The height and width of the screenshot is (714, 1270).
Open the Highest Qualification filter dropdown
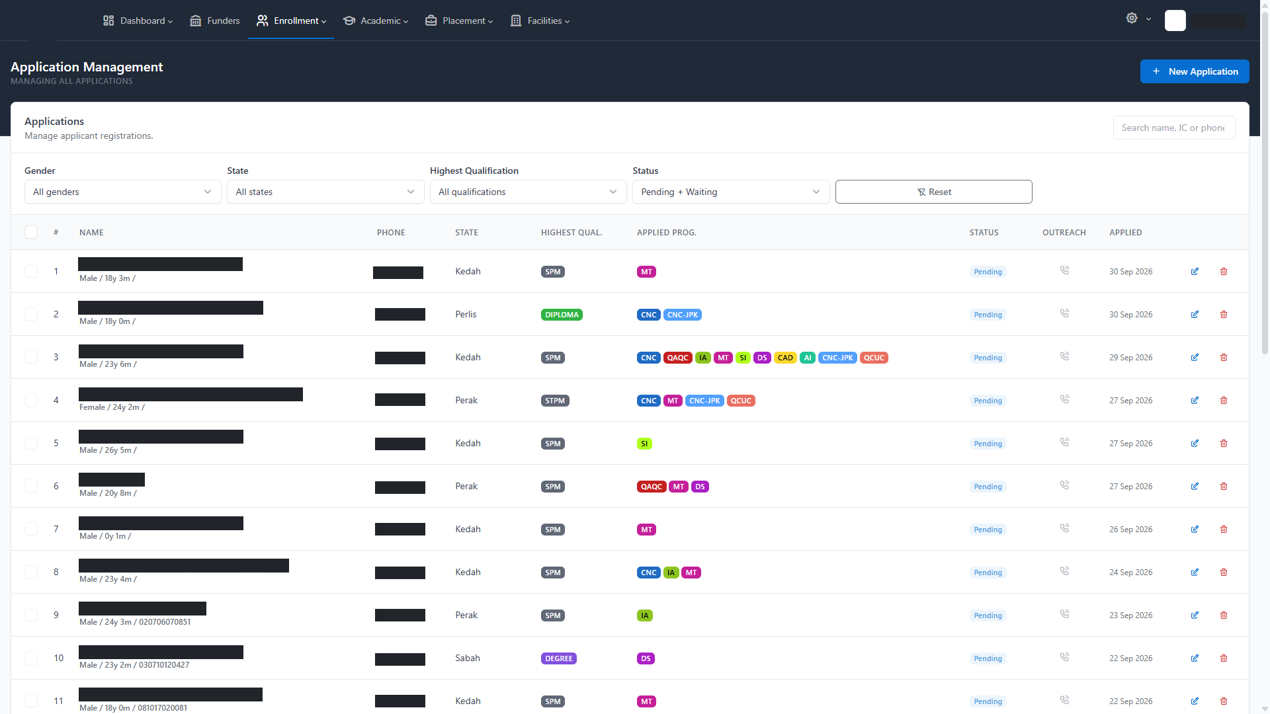(528, 192)
